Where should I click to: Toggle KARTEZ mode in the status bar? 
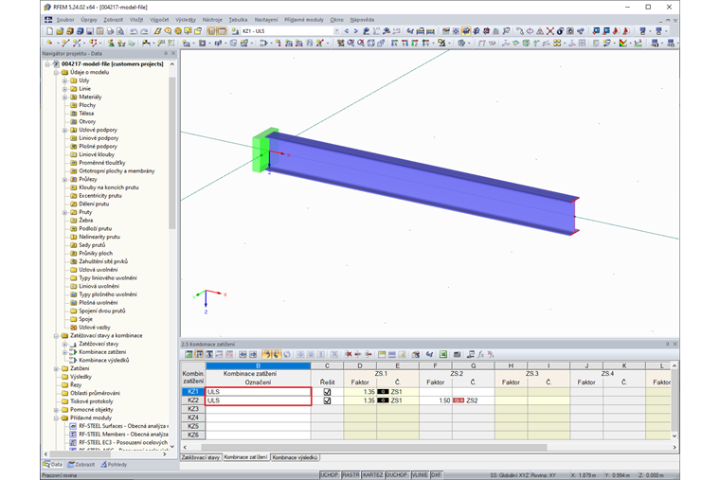[373, 475]
